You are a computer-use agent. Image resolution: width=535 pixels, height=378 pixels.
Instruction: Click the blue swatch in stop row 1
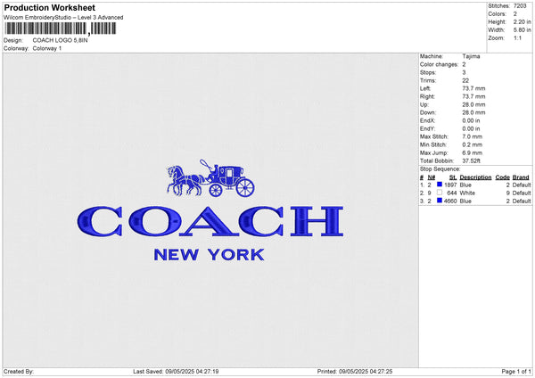(x=440, y=185)
